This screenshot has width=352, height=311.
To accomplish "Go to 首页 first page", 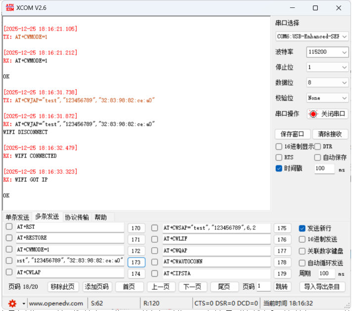I will point(129,287).
